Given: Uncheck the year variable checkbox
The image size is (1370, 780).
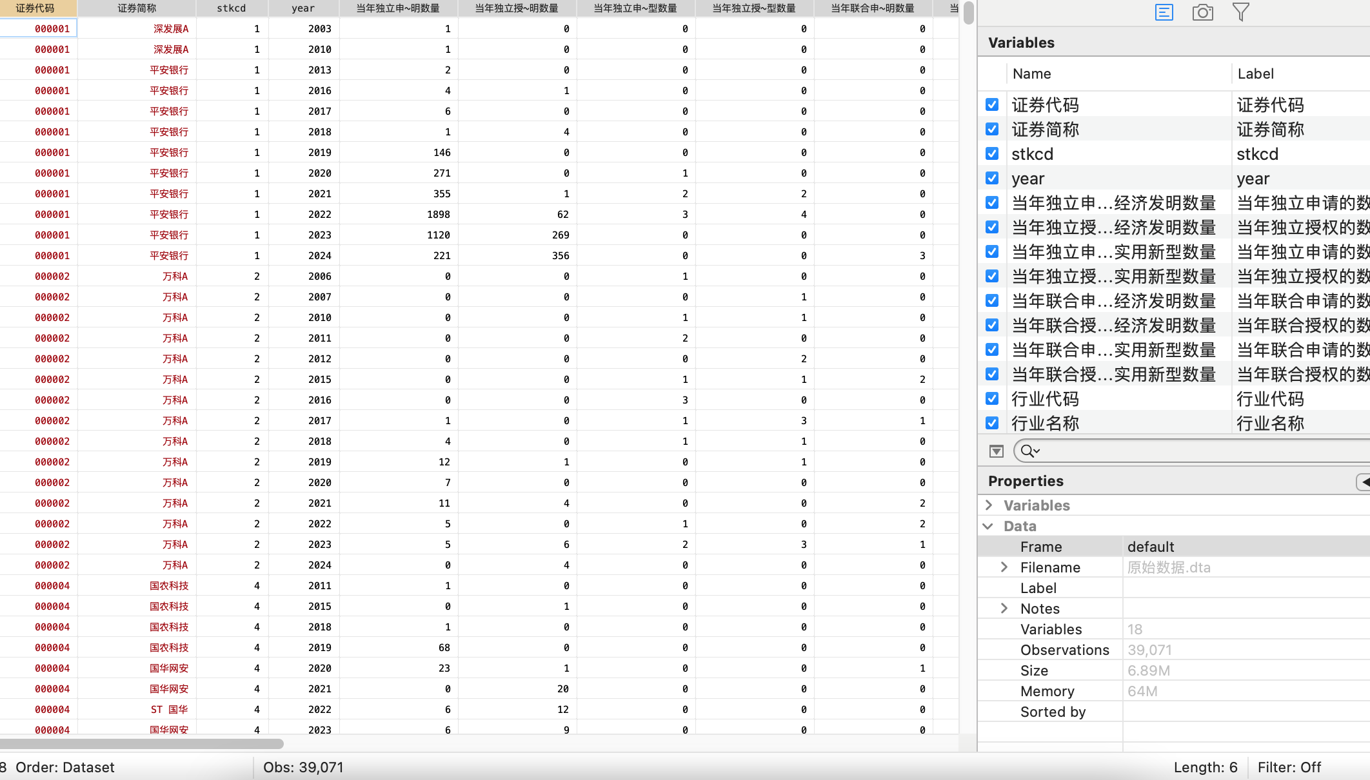Looking at the screenshot, I should (992, 179).
